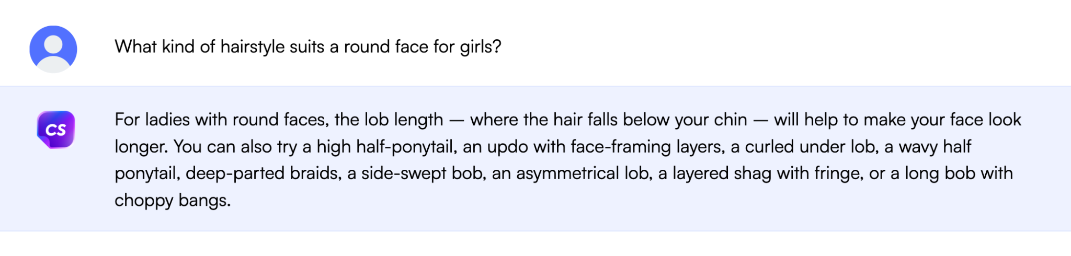This screenshot has width=1071, height=256.
Task: Click the purple CS assistant logo
Action: [x=56, y=129]
